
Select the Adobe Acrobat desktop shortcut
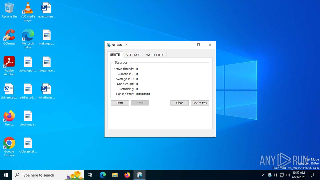click(x=9, y=66)
